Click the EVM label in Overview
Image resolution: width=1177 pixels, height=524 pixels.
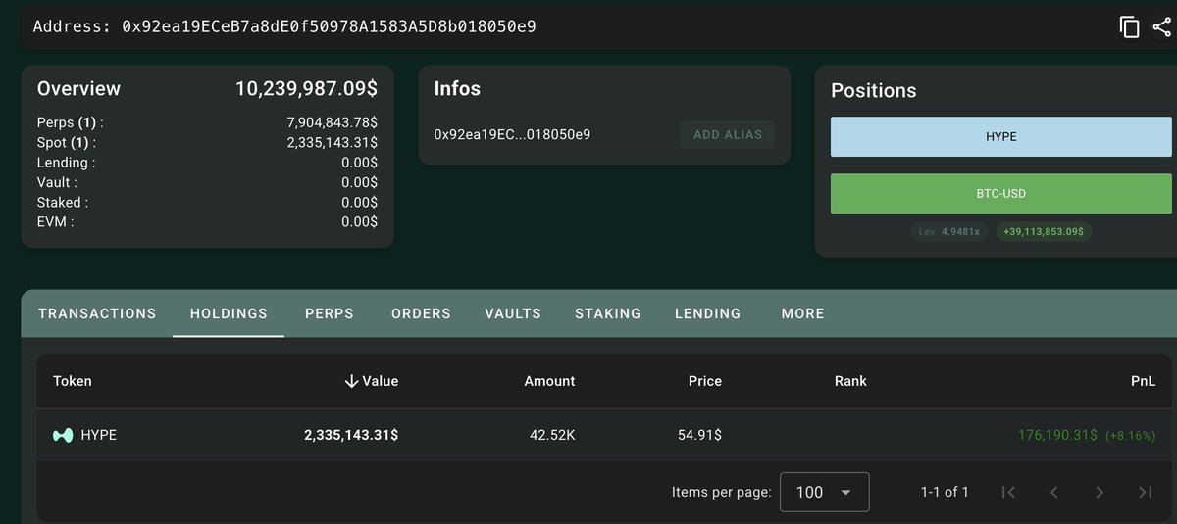coord(56,221)
